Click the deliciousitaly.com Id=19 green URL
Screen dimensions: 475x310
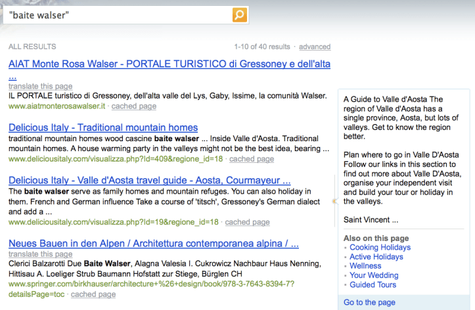coord(113,222)
